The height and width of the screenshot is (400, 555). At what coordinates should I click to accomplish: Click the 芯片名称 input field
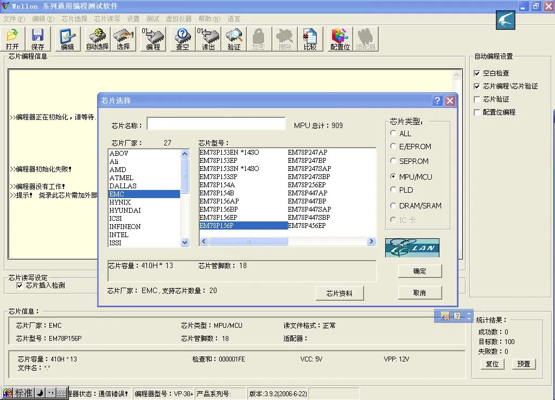[216, 124]
